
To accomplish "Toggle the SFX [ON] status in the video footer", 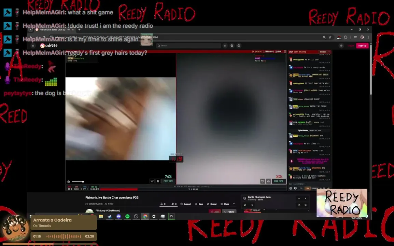I will [76, 188].
